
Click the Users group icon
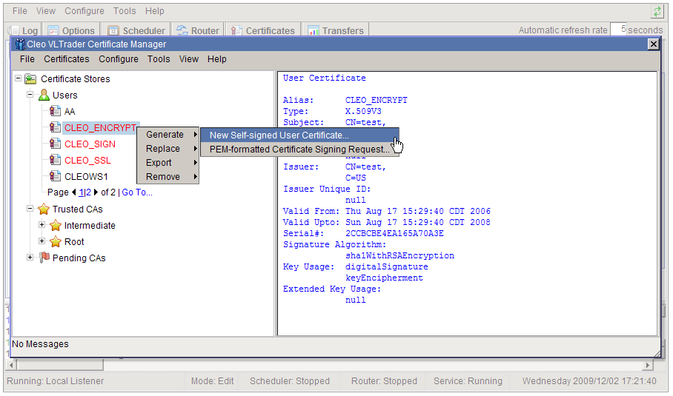[44, 95]
